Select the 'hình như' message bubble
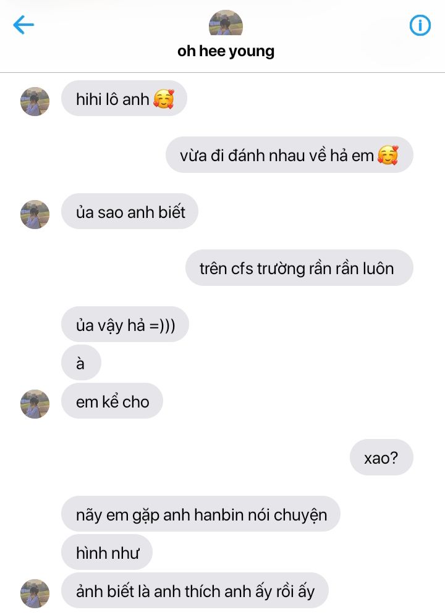 [107, 552]
